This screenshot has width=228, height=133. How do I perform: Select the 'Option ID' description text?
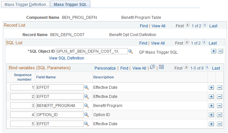(101, 115)
